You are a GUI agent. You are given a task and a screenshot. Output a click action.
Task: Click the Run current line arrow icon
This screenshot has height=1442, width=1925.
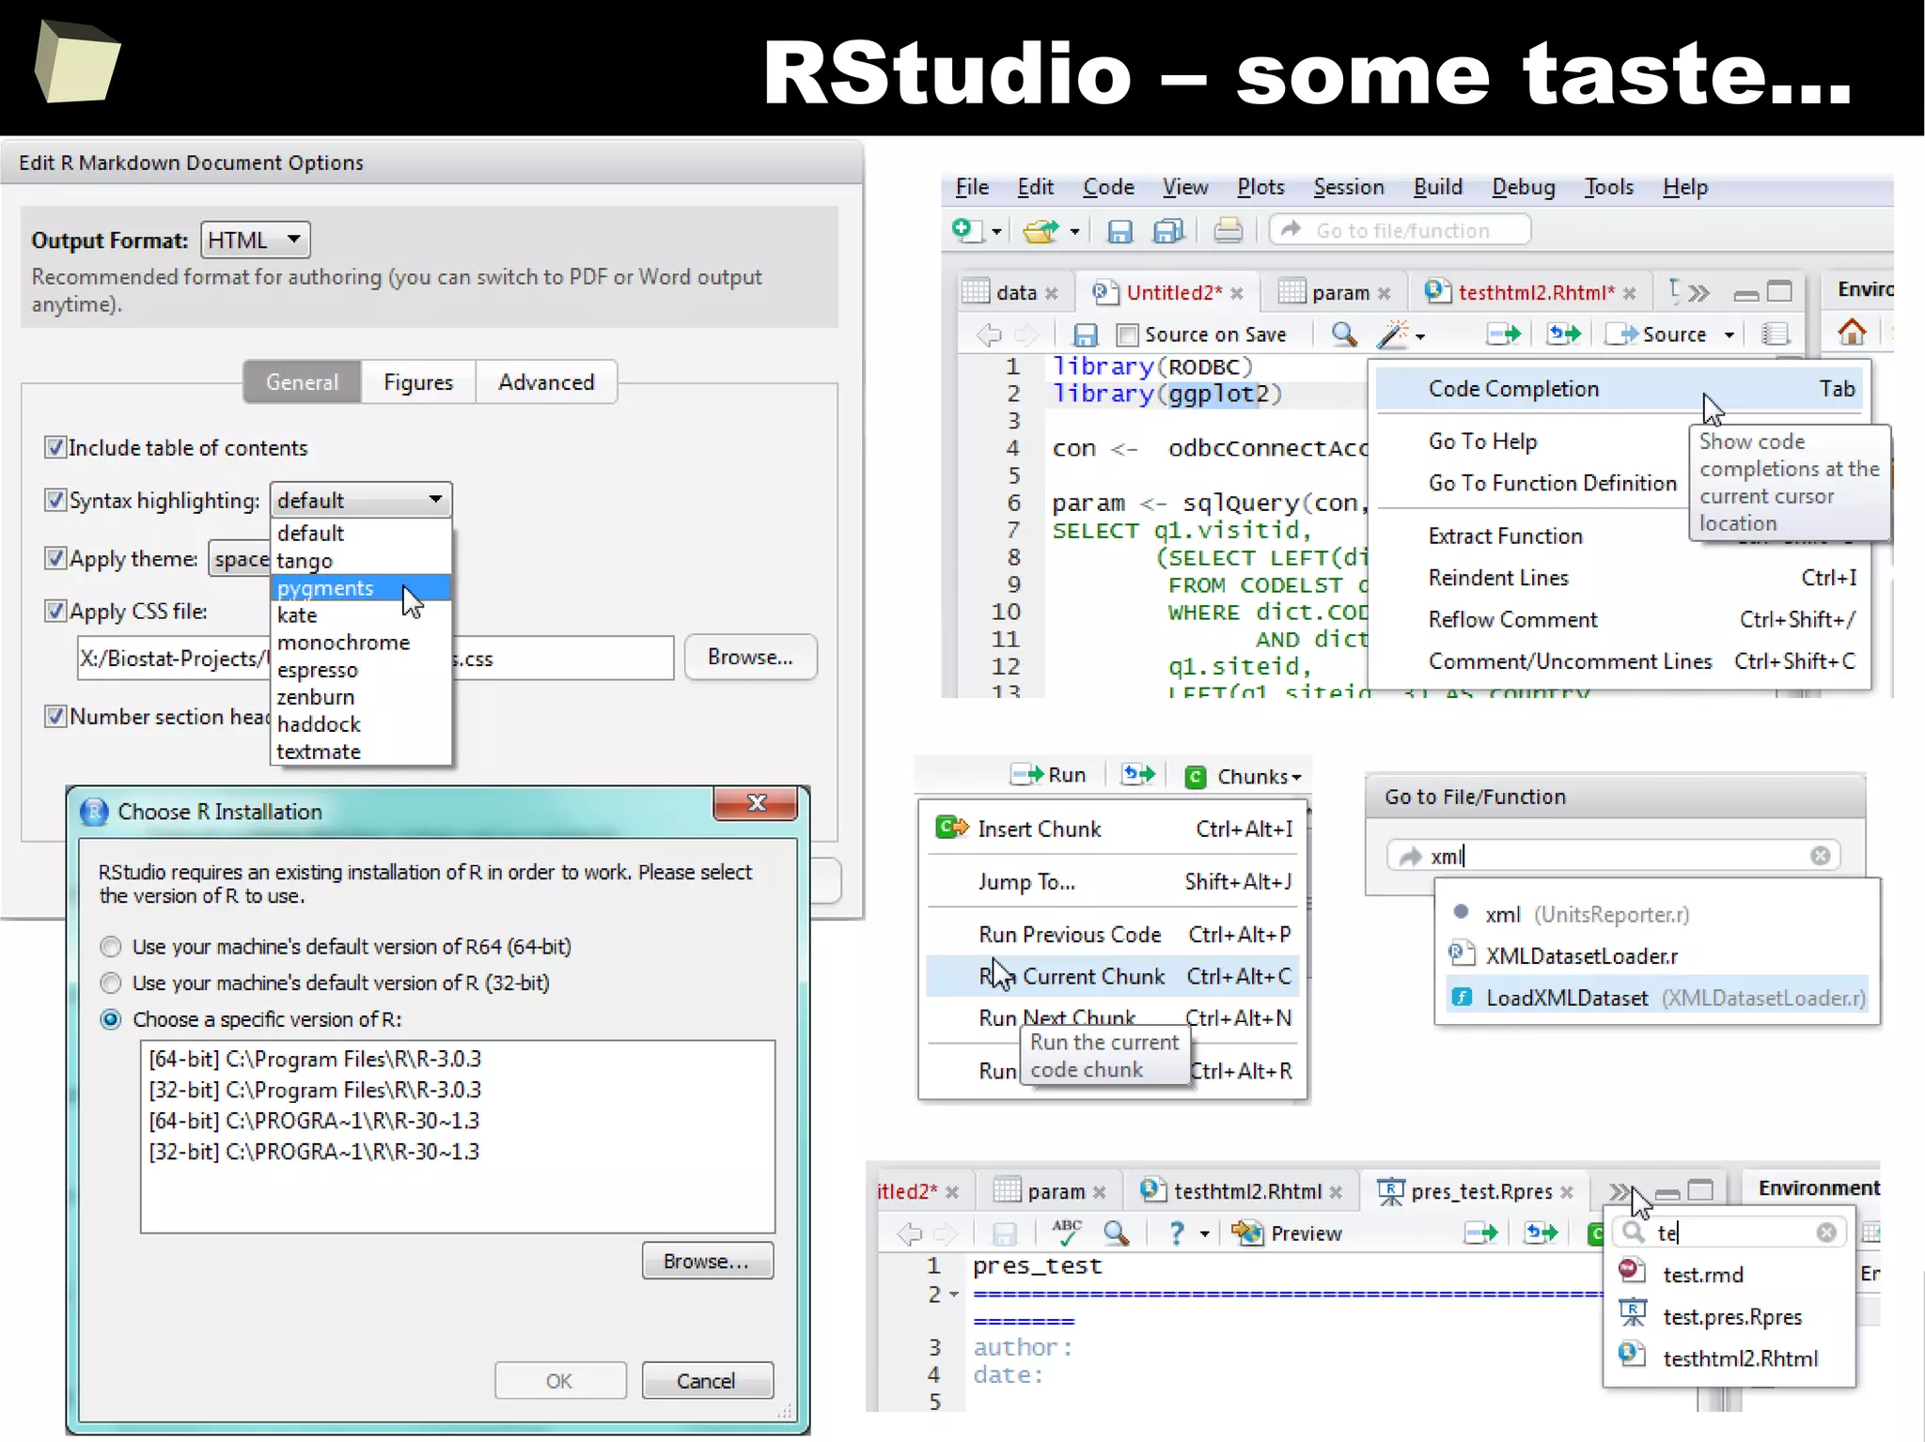click(x=1503, y=333)
